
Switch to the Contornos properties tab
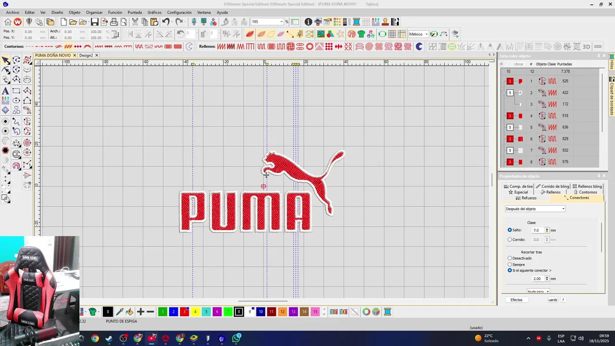coord(585,192)
